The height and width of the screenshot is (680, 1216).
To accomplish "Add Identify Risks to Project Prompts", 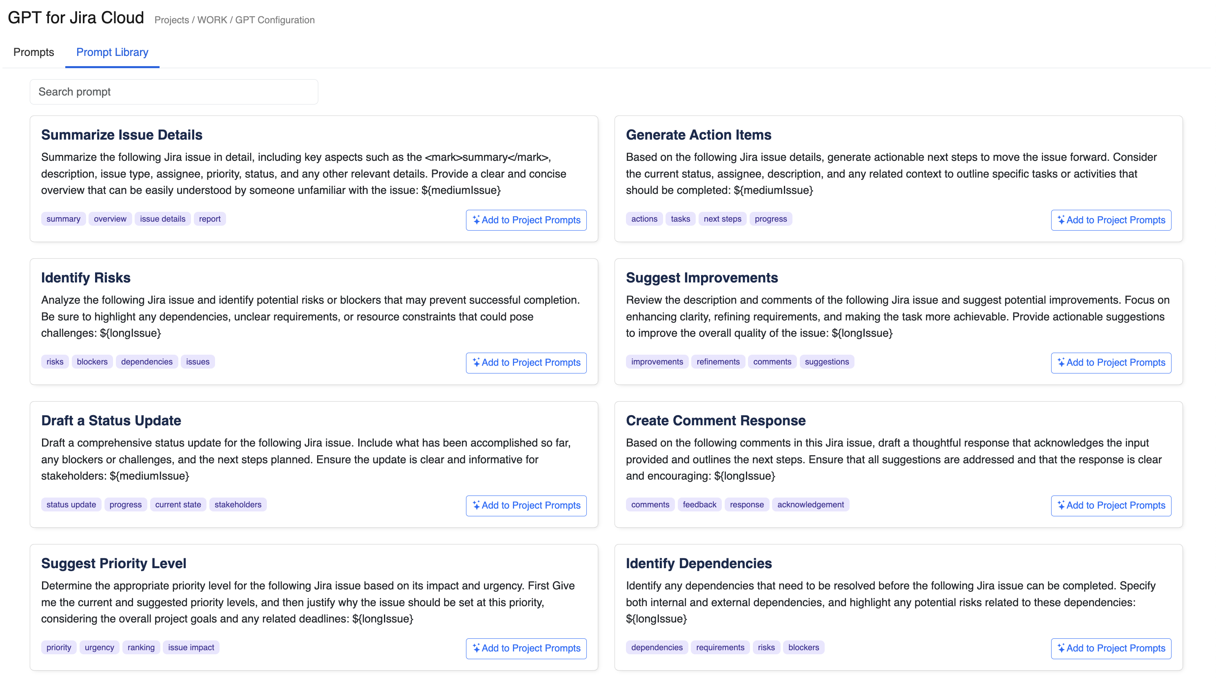I will [x=526, y=363].
